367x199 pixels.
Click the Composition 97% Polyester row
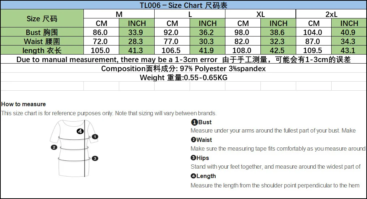tap(183, 68)
